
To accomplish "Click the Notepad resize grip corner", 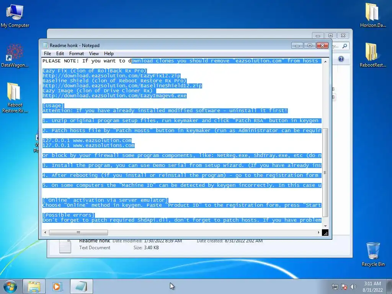I will point(325,233).
